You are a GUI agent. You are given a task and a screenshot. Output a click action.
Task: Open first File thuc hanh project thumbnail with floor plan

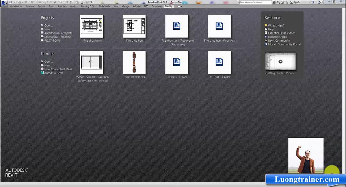click(x=92, y=26)
